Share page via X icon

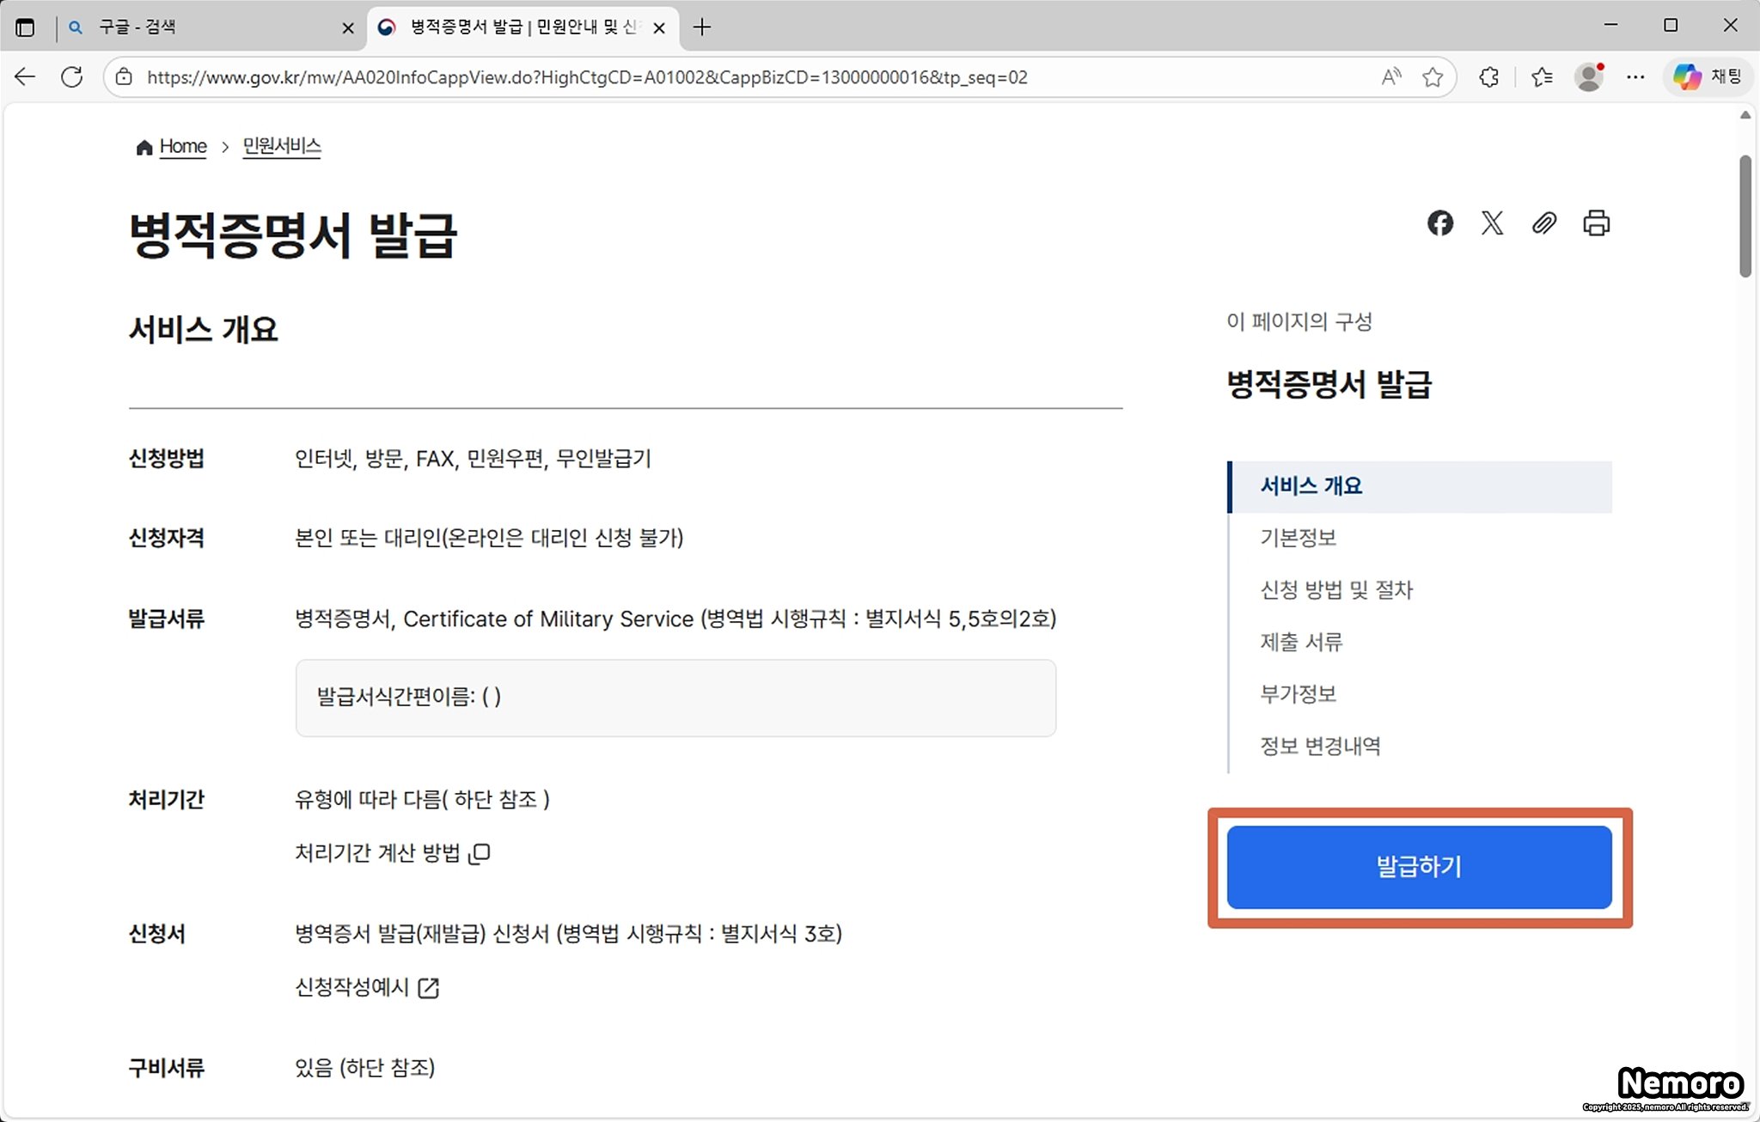[1492, 223]
